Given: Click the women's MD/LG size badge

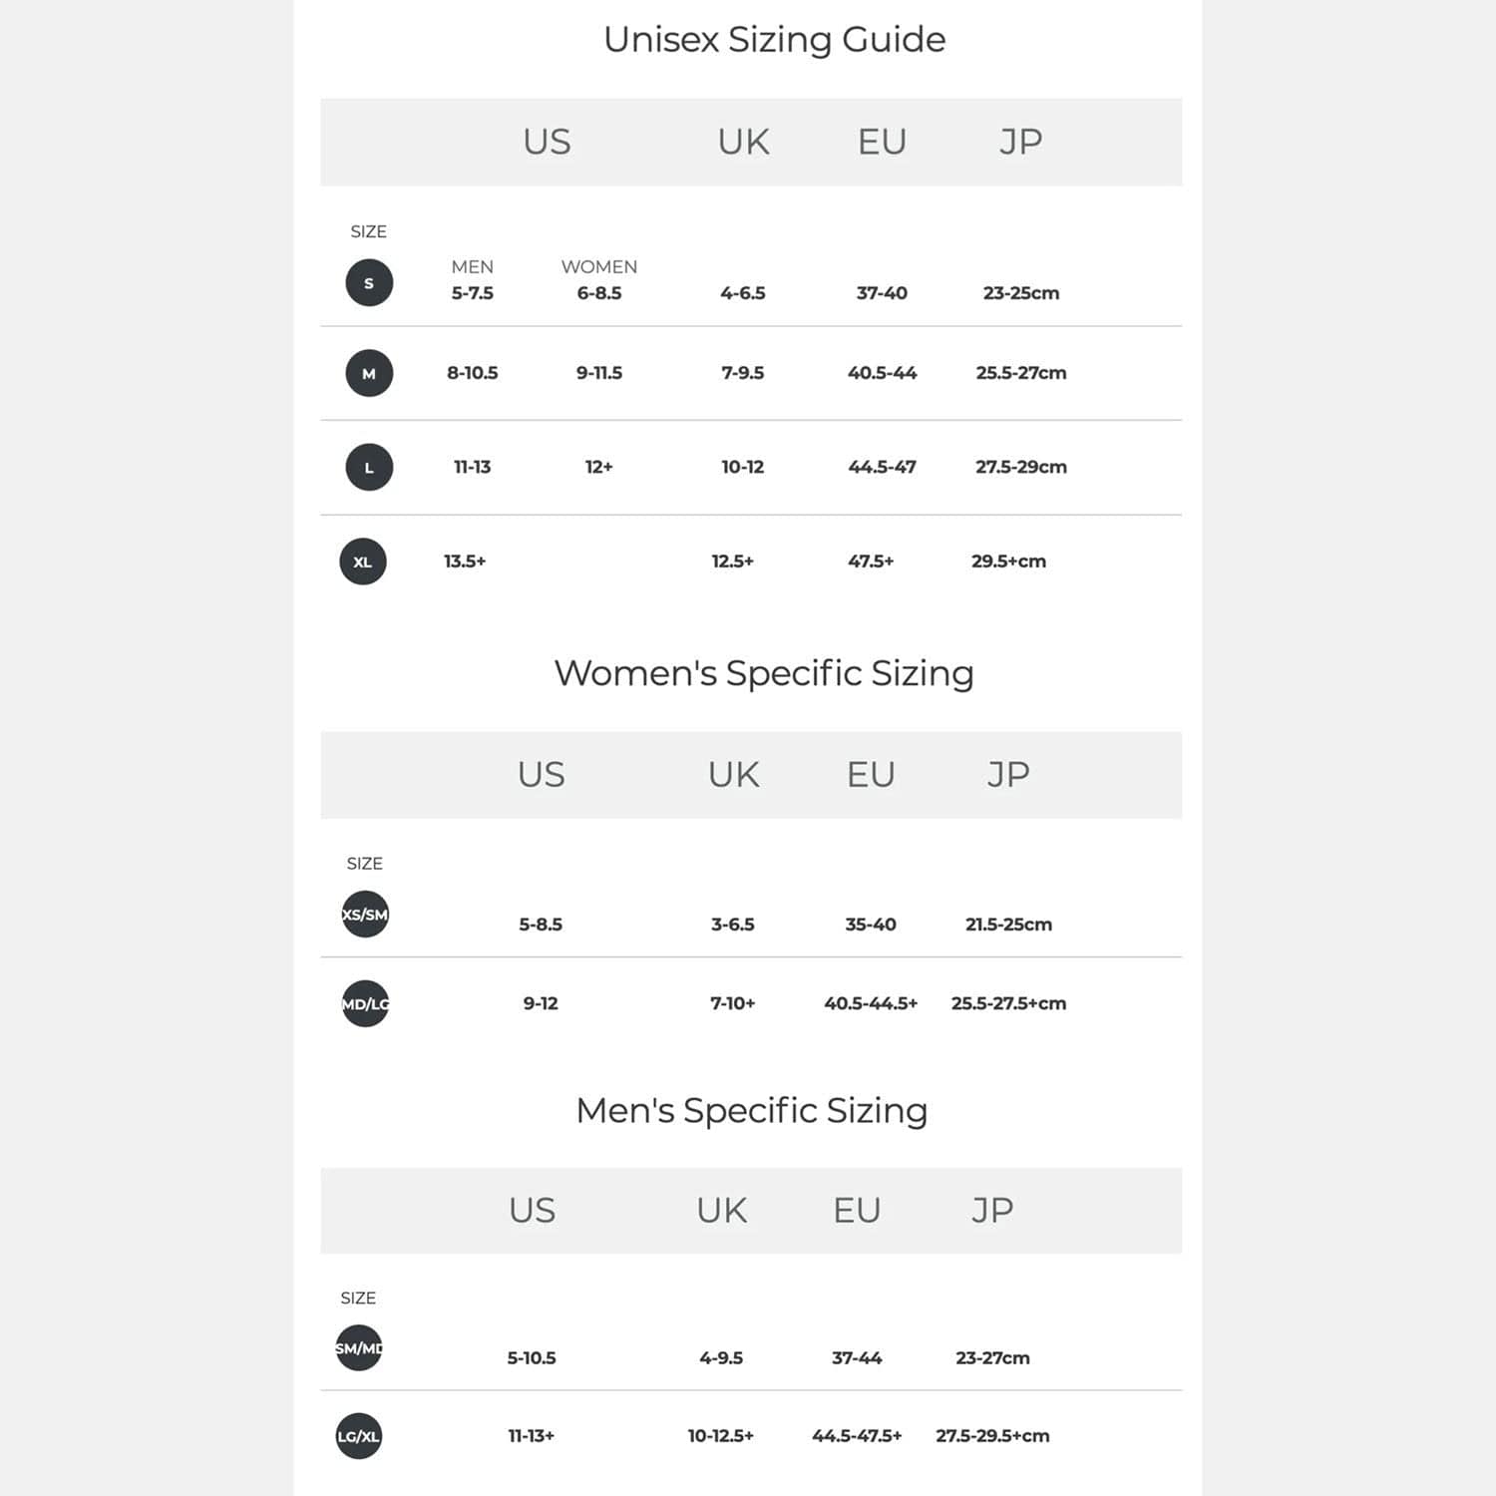Looking at the screenshot, I should pyautogui.click(x=365, y=1004).
